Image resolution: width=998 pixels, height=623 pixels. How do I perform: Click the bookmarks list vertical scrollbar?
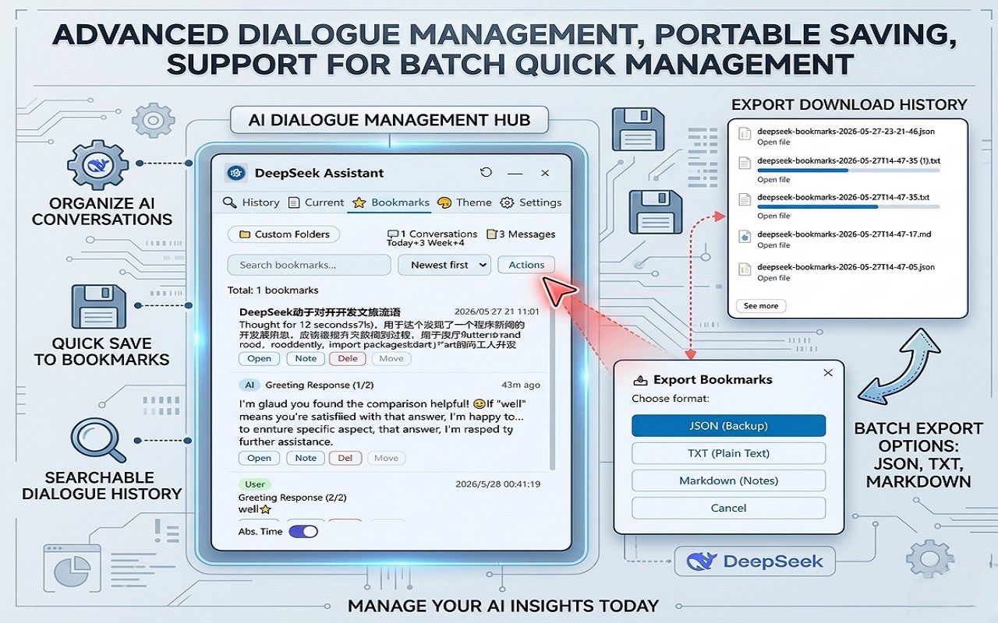tap(553, 389)
